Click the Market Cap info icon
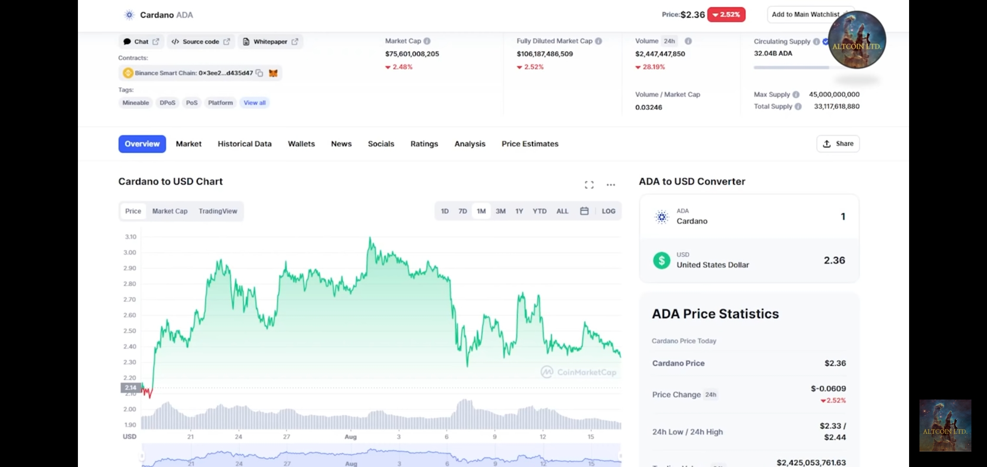Image resolution: width=987 pixels, height=467 pixels. 427,41
